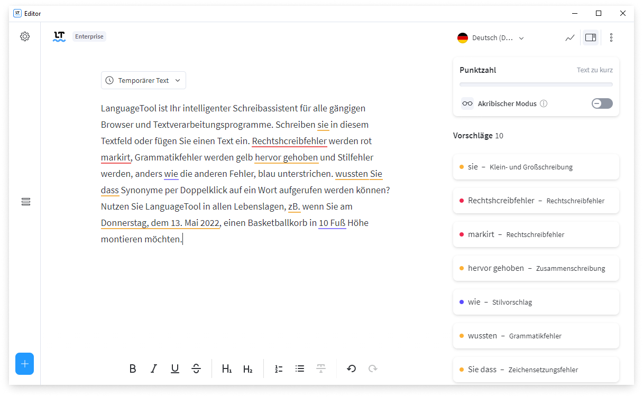Enable the Akribischer Modus switch
The image size is (643, 397).
click(602, 103)
